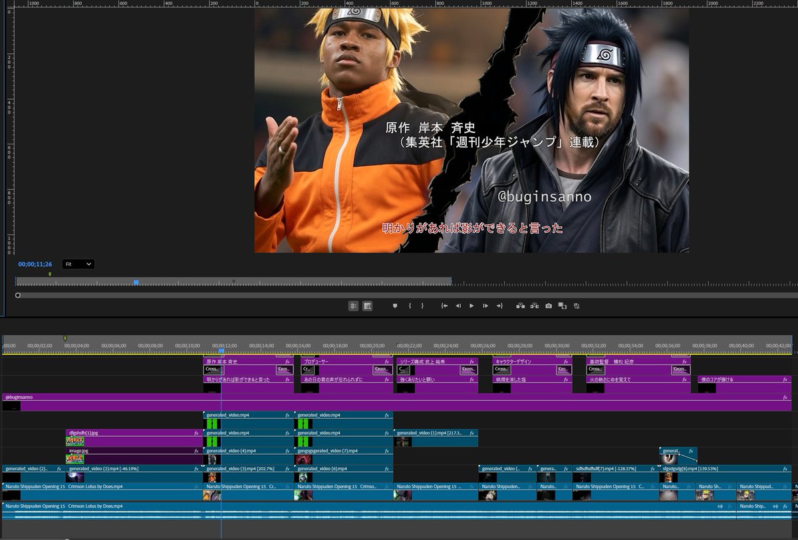The image size is (798, 540).
Task: Click the fx badge on 原作 岸本 斉史 clip
Action: 287,361
